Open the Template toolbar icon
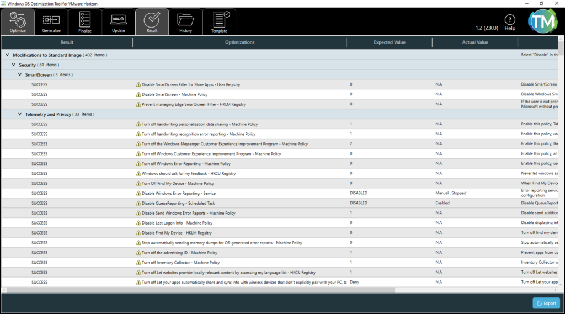This screenshot has width=565, height=314. (219, 22)
